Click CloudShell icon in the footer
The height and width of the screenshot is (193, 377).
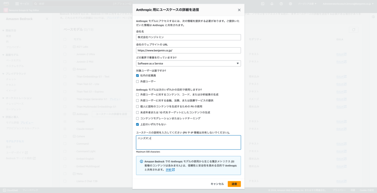[x=4, y=190]
